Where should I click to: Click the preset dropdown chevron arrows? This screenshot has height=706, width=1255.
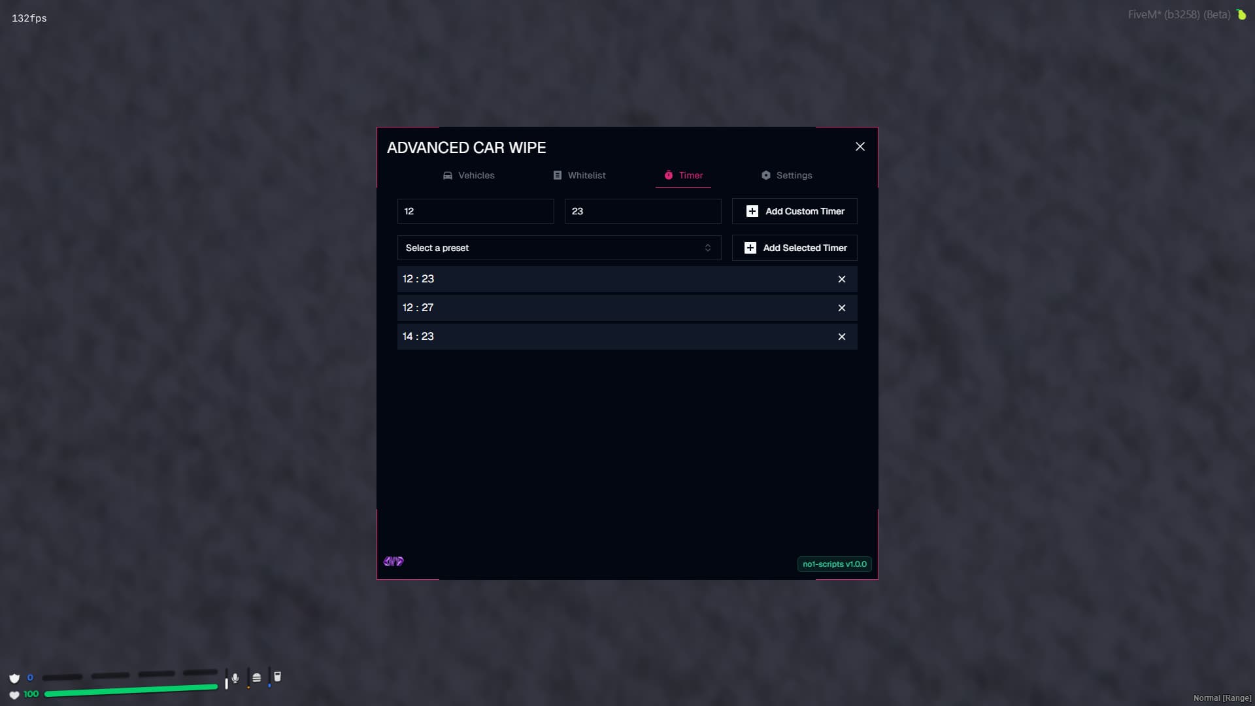708,248
